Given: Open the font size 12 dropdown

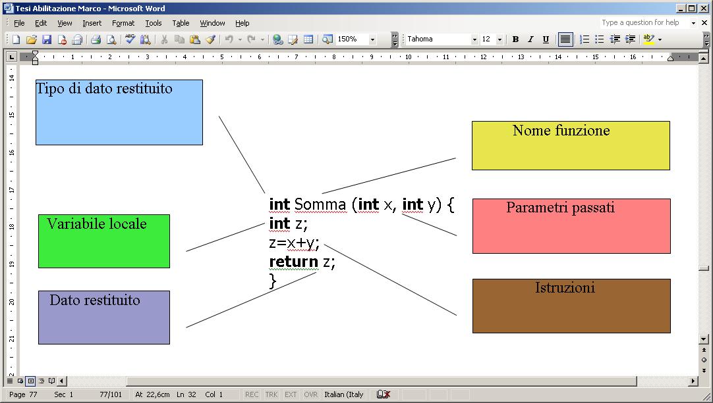Looking at the screenshot, I should pos(499,39).
